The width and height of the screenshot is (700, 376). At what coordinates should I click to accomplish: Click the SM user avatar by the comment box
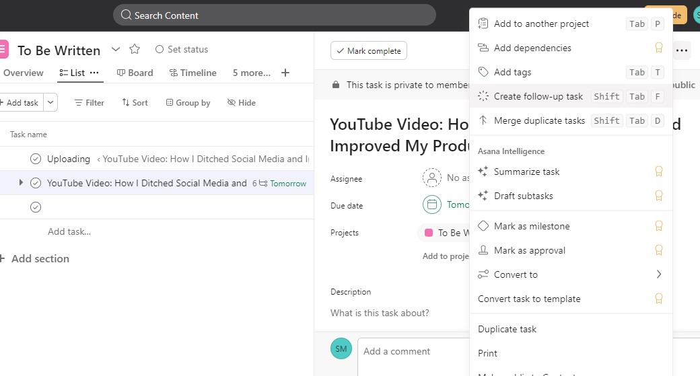pos(341,349)
